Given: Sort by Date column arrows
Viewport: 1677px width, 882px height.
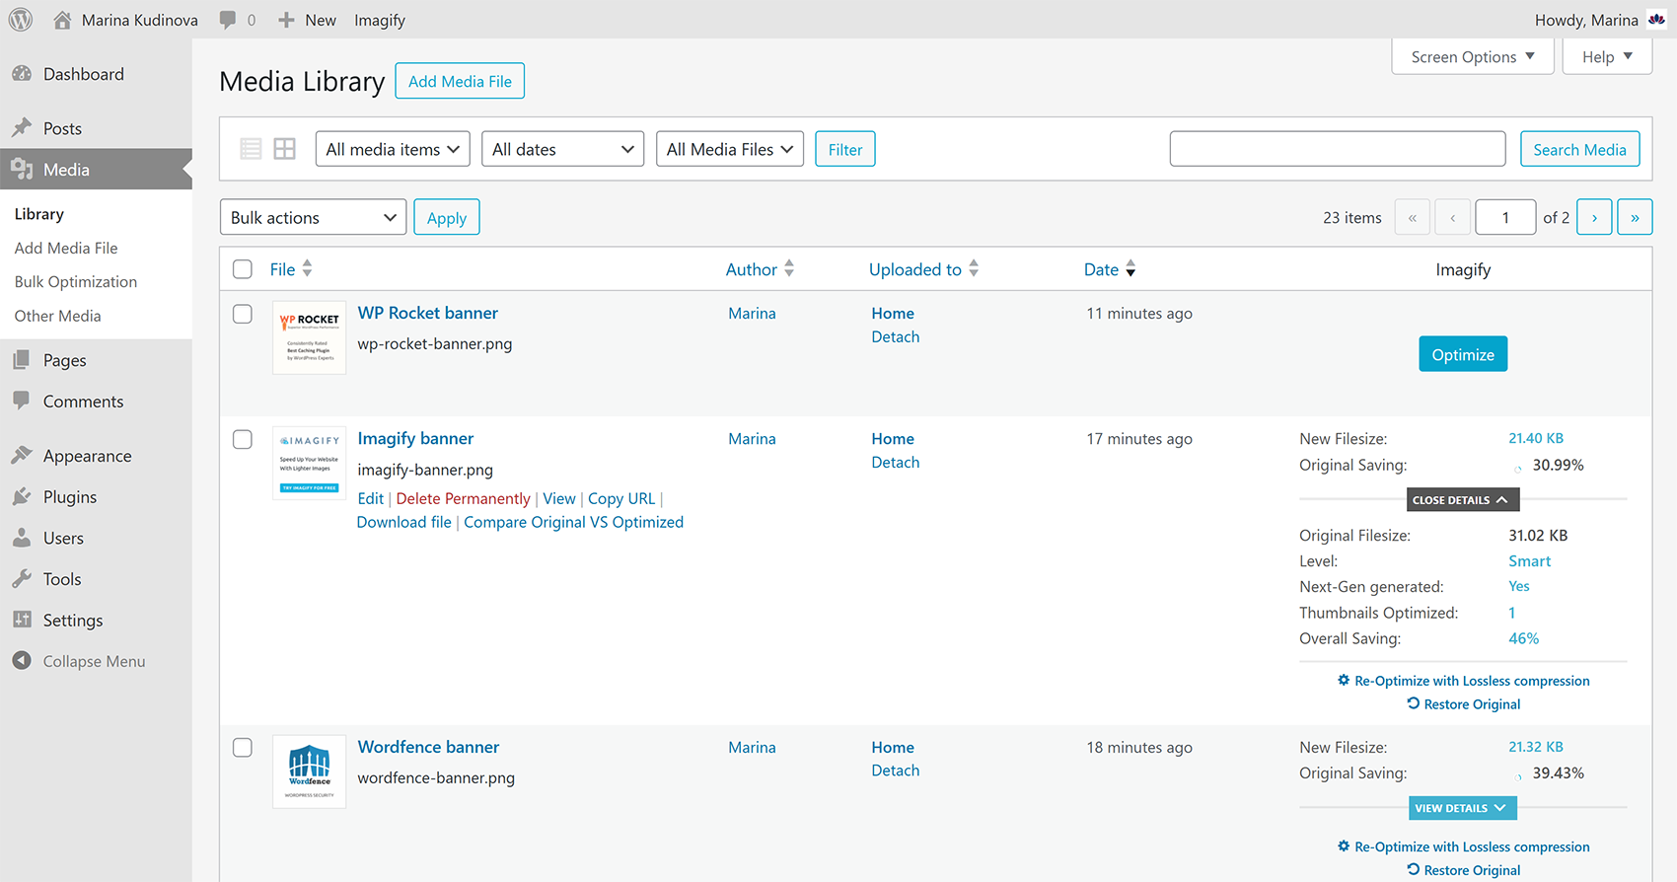Looking at the screenshot, I should pyautogui.click(x=1130, y=268).
